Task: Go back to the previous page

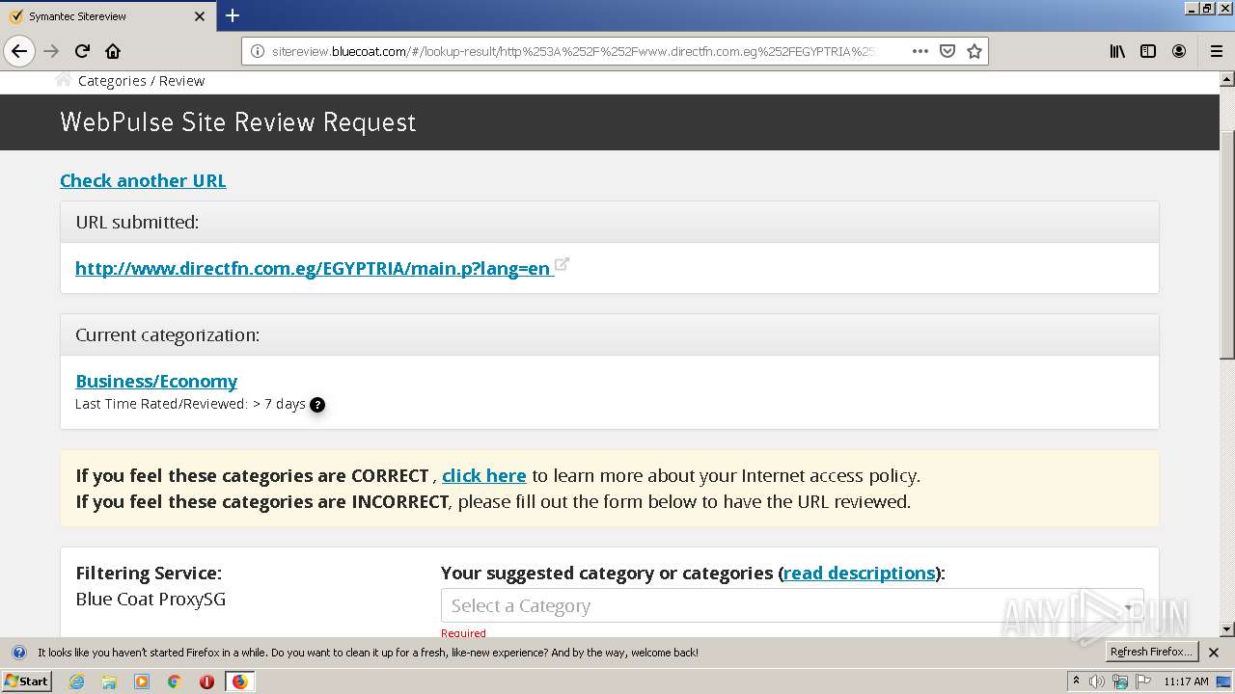Action: point(19,51)
